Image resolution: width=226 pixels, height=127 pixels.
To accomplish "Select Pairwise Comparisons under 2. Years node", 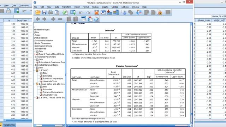I will point(53,92).
